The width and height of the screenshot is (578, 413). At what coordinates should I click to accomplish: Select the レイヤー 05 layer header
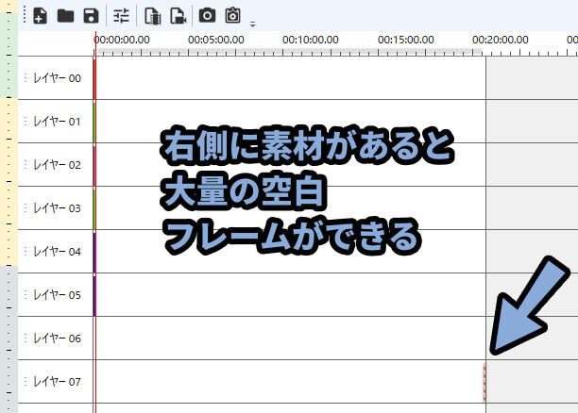tap(56, 295)
